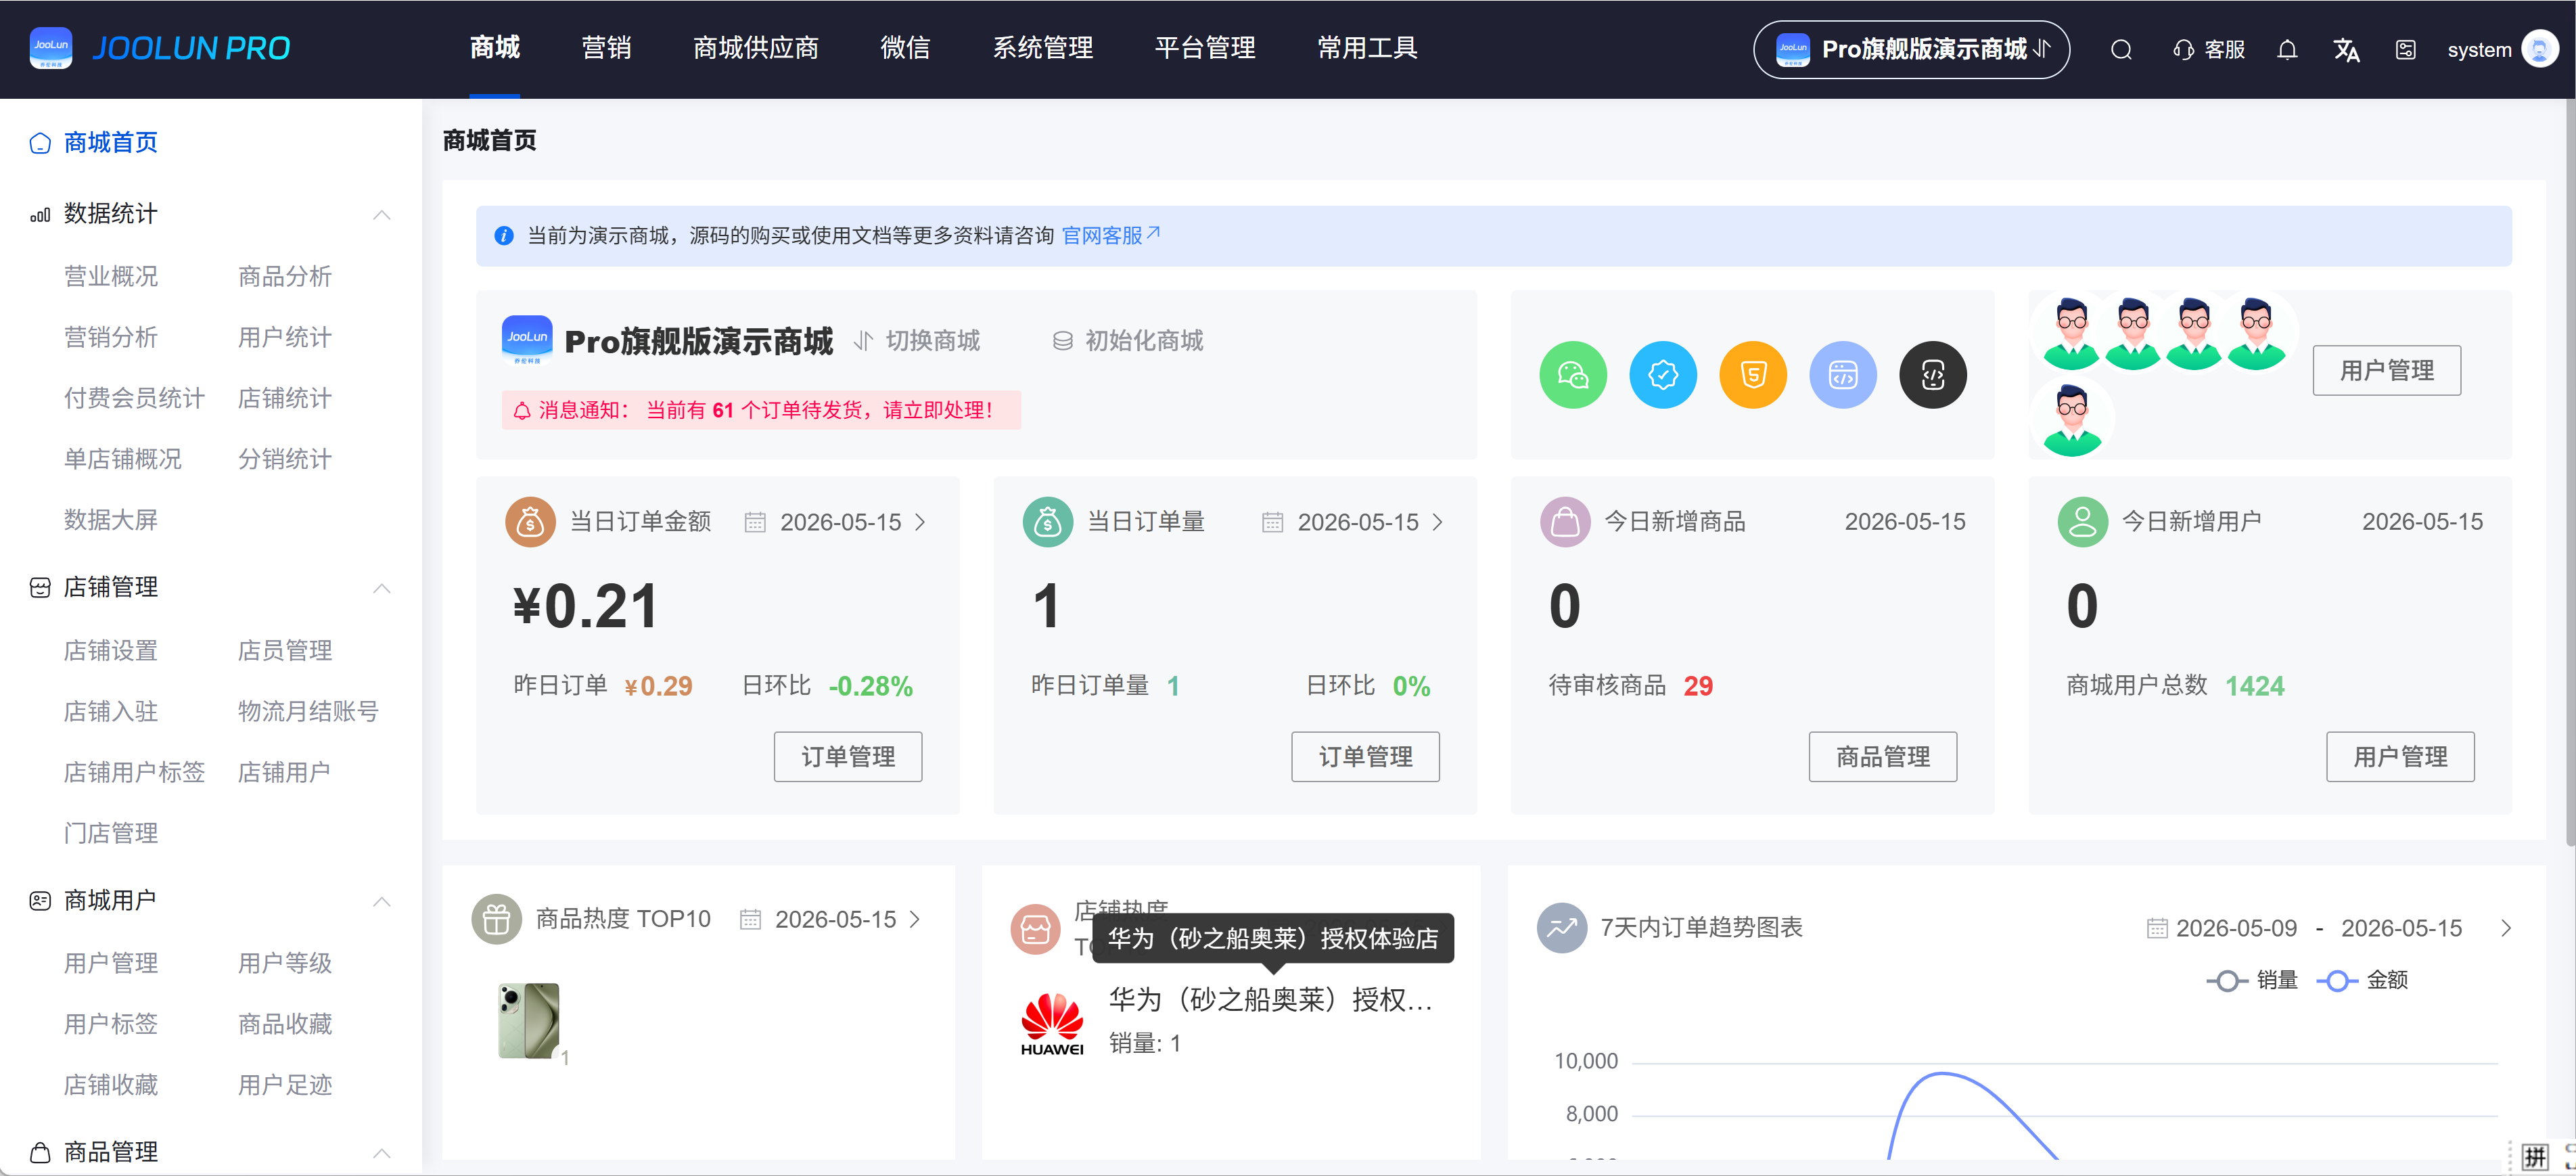Click the 商品热度 gift box icon

pyautogui.click(x=497, y=919)
